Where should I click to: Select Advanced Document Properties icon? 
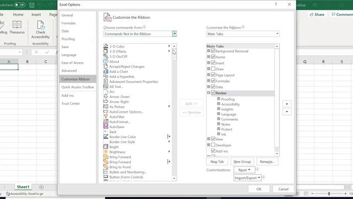click(105, 81)
